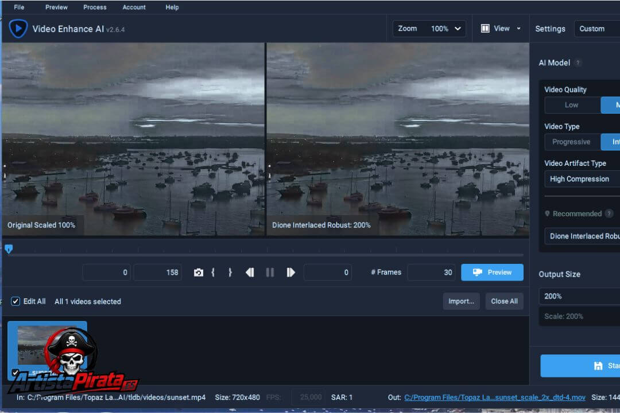Select the sunset video thumbnail

click(x=47, y=350)
